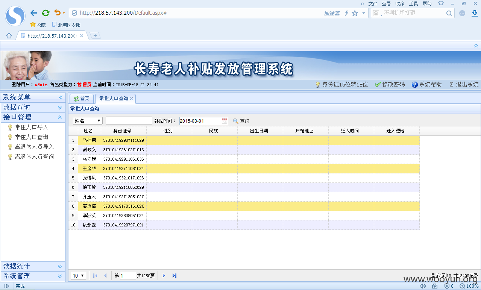The width and height of the screenshot is (481, 290).
Task: Click the 补贴时间 date field
Action: [x=200, y=121]
